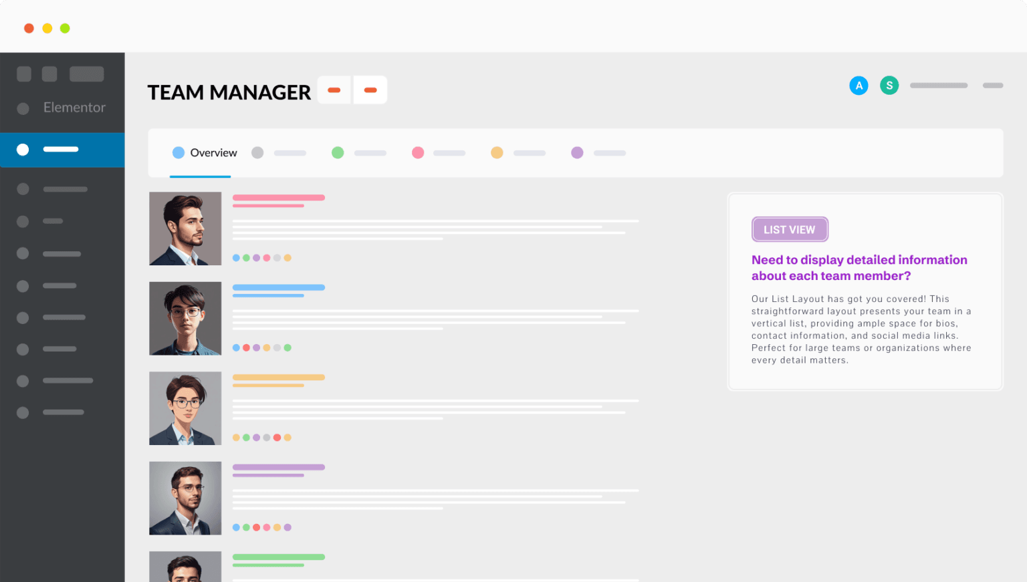Click the top square app icon in the dark sidebar
This screenshot has width=1027, height=582.
click(x=24, y=74)
